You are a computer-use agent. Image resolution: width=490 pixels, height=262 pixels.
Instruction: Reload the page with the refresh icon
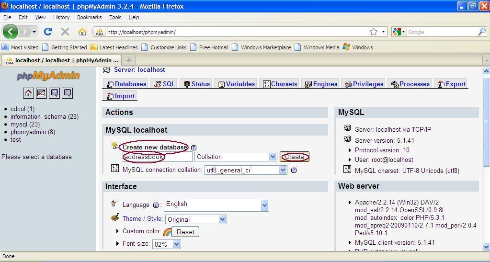pos(48,32)
